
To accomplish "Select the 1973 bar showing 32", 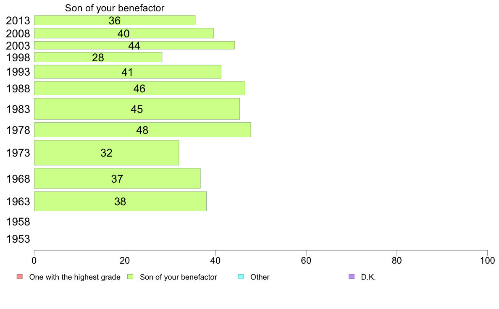I will click(106, 153).
